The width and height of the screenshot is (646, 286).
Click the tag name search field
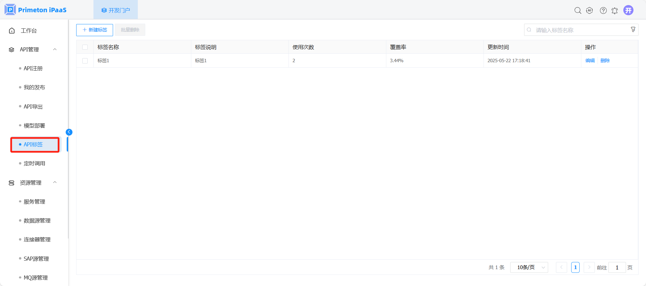579,30
